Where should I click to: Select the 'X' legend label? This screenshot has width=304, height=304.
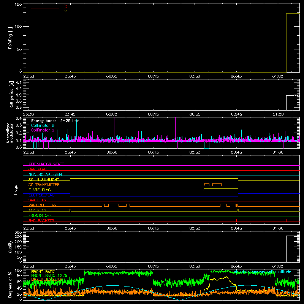point(66,7)
